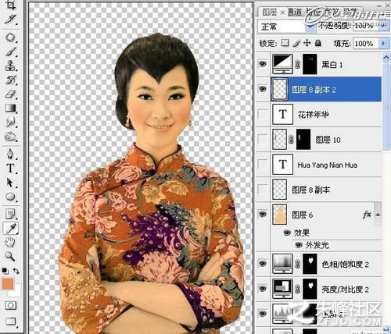This screenshot has width=391, height=334.
Task: Hide the 黑白 1 adjustment layer
Action: (263, 64)
